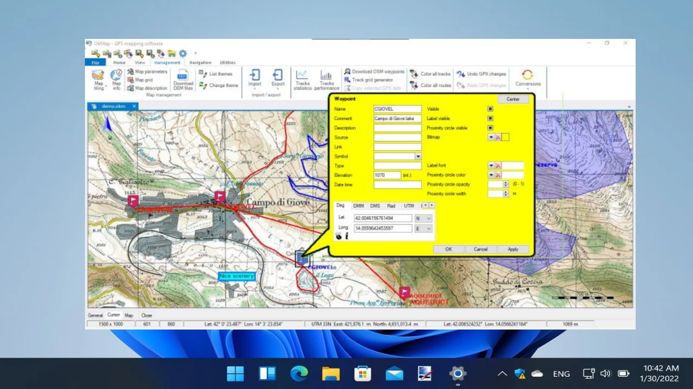Image resolution: width=693 pixels, height=389 pixels.
Task: Clear the Bitmap with red X
Action: pyautogui.click(x=498, y=137)
